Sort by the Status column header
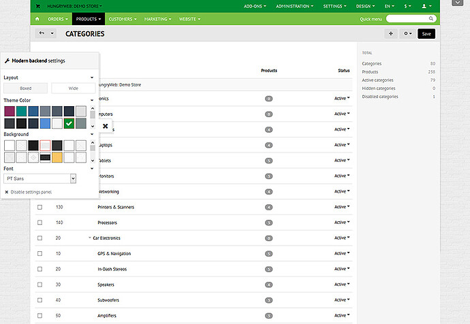 coord(344,71)
